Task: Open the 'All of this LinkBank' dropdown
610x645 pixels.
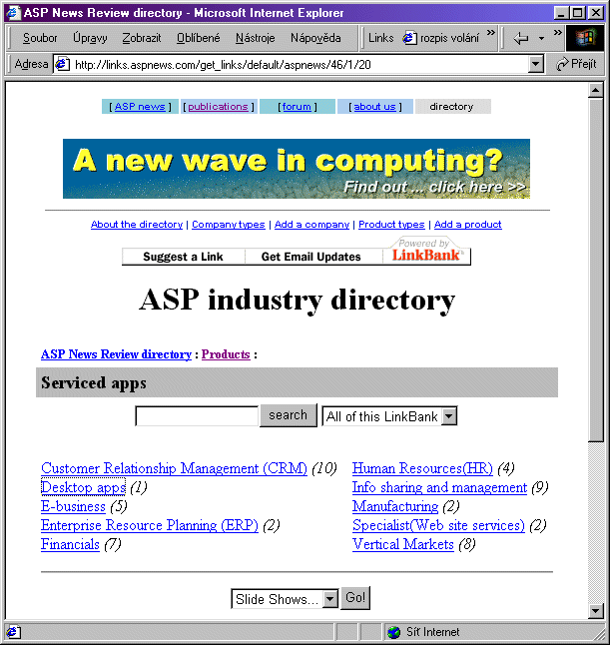Action: (x=389, y=416)
